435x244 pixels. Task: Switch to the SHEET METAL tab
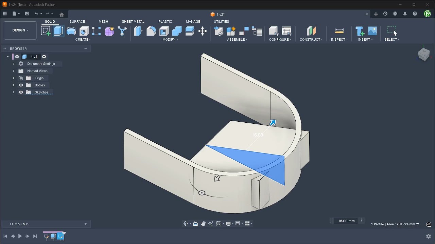pyautogui.click(x=133, y=21)
